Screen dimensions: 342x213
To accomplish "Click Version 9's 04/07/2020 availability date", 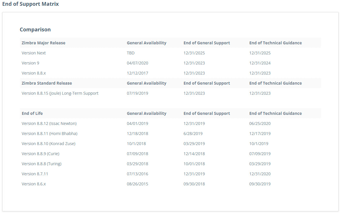I will [138, 63].
